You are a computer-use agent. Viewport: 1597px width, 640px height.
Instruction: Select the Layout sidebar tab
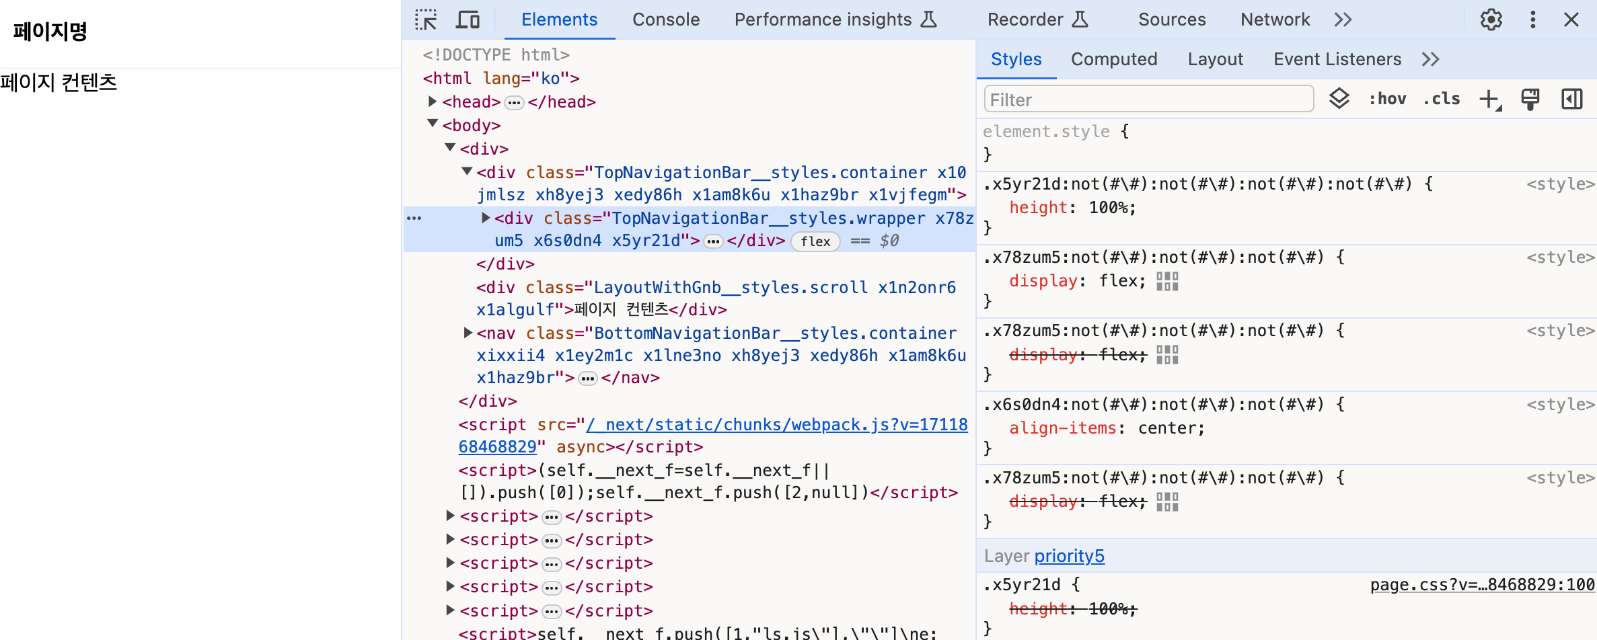point(1215,59)
